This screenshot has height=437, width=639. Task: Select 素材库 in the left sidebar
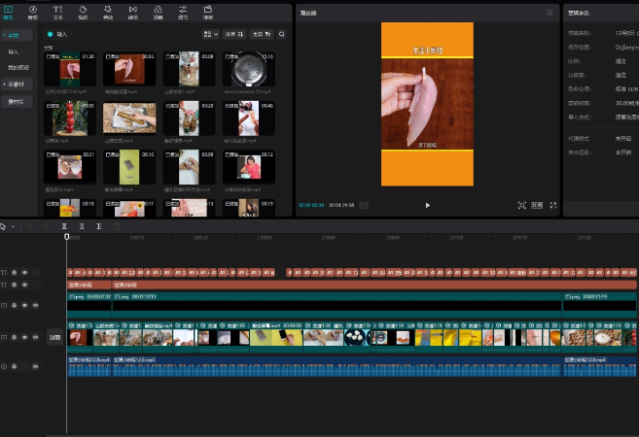coord(17,100)
